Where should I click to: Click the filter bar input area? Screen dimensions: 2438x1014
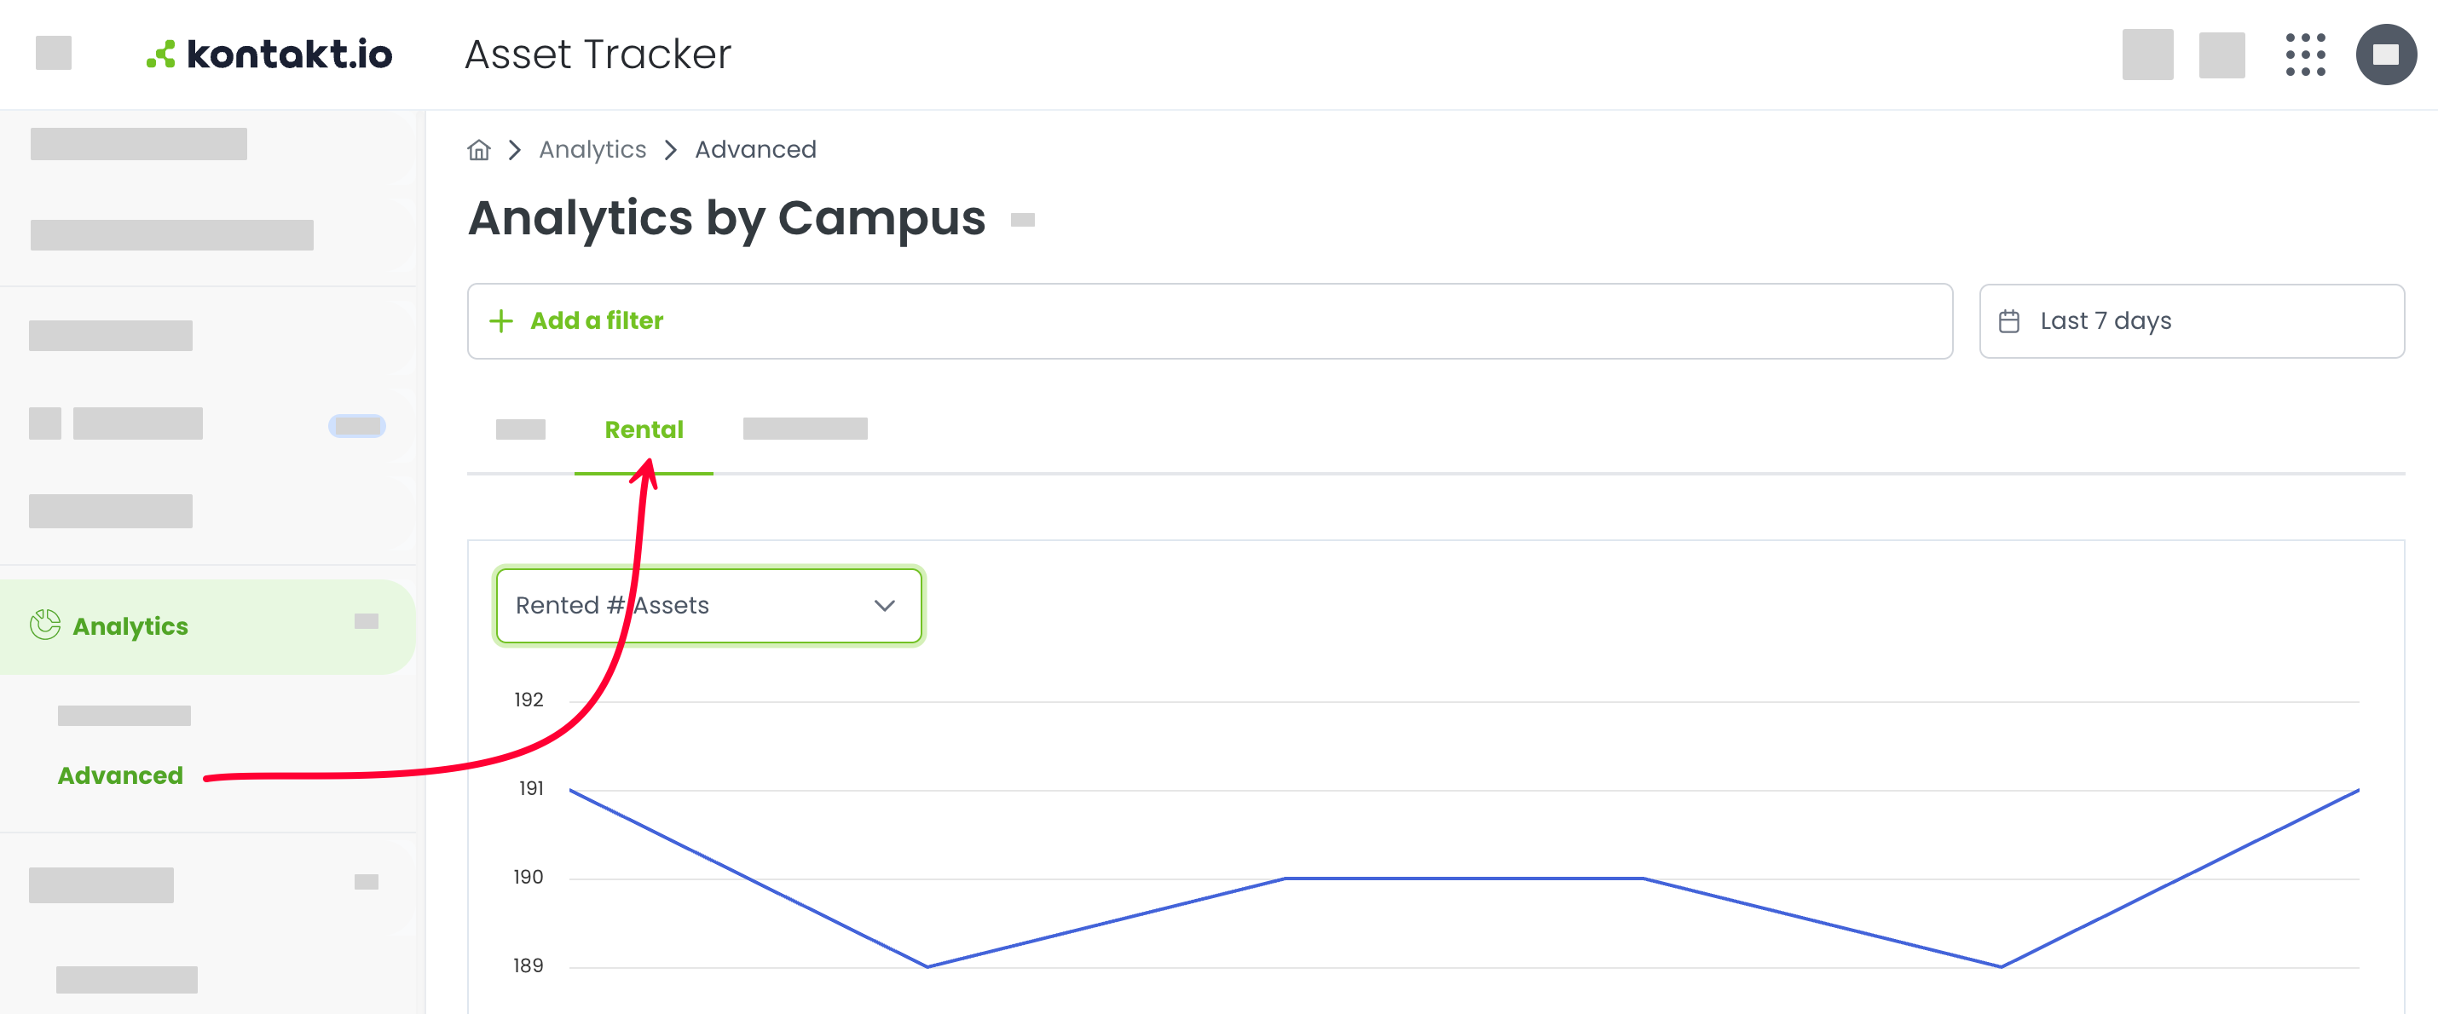[1210, 320]
